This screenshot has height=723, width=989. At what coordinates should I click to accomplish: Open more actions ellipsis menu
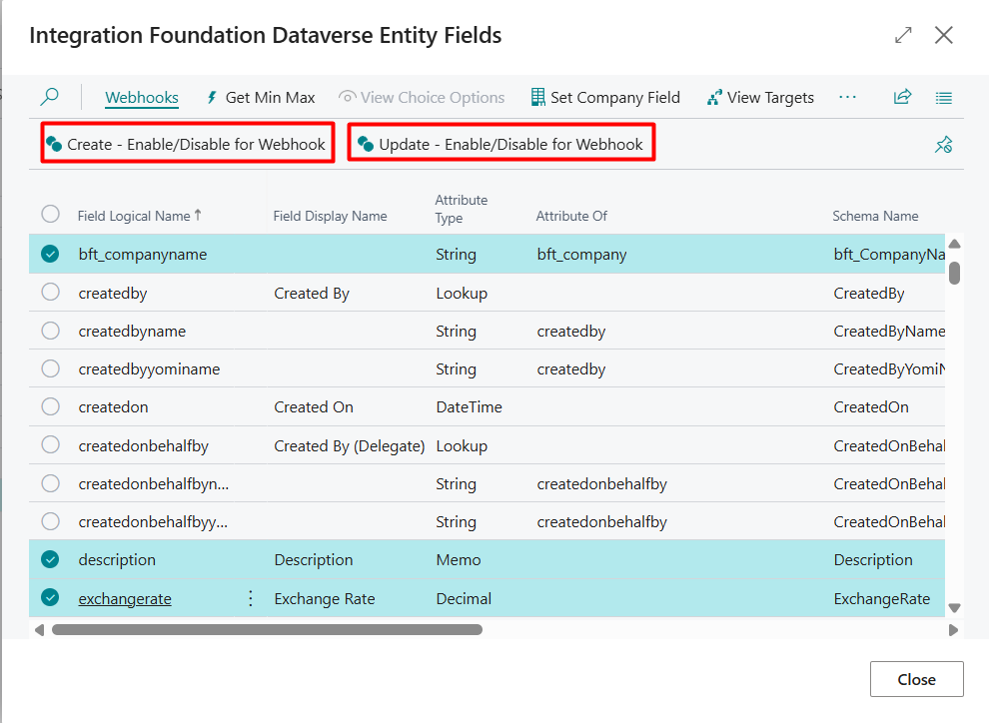pyautogui.click(x=848, y=97)
